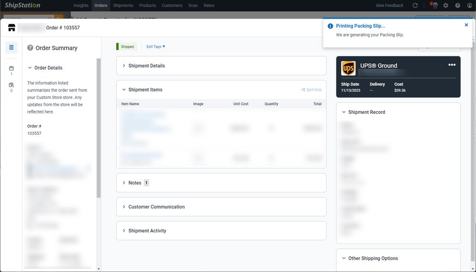Click the refresh icon in top bar
Image resolution: width=476 pixels, height=272 pixels.
pos(415,6)
